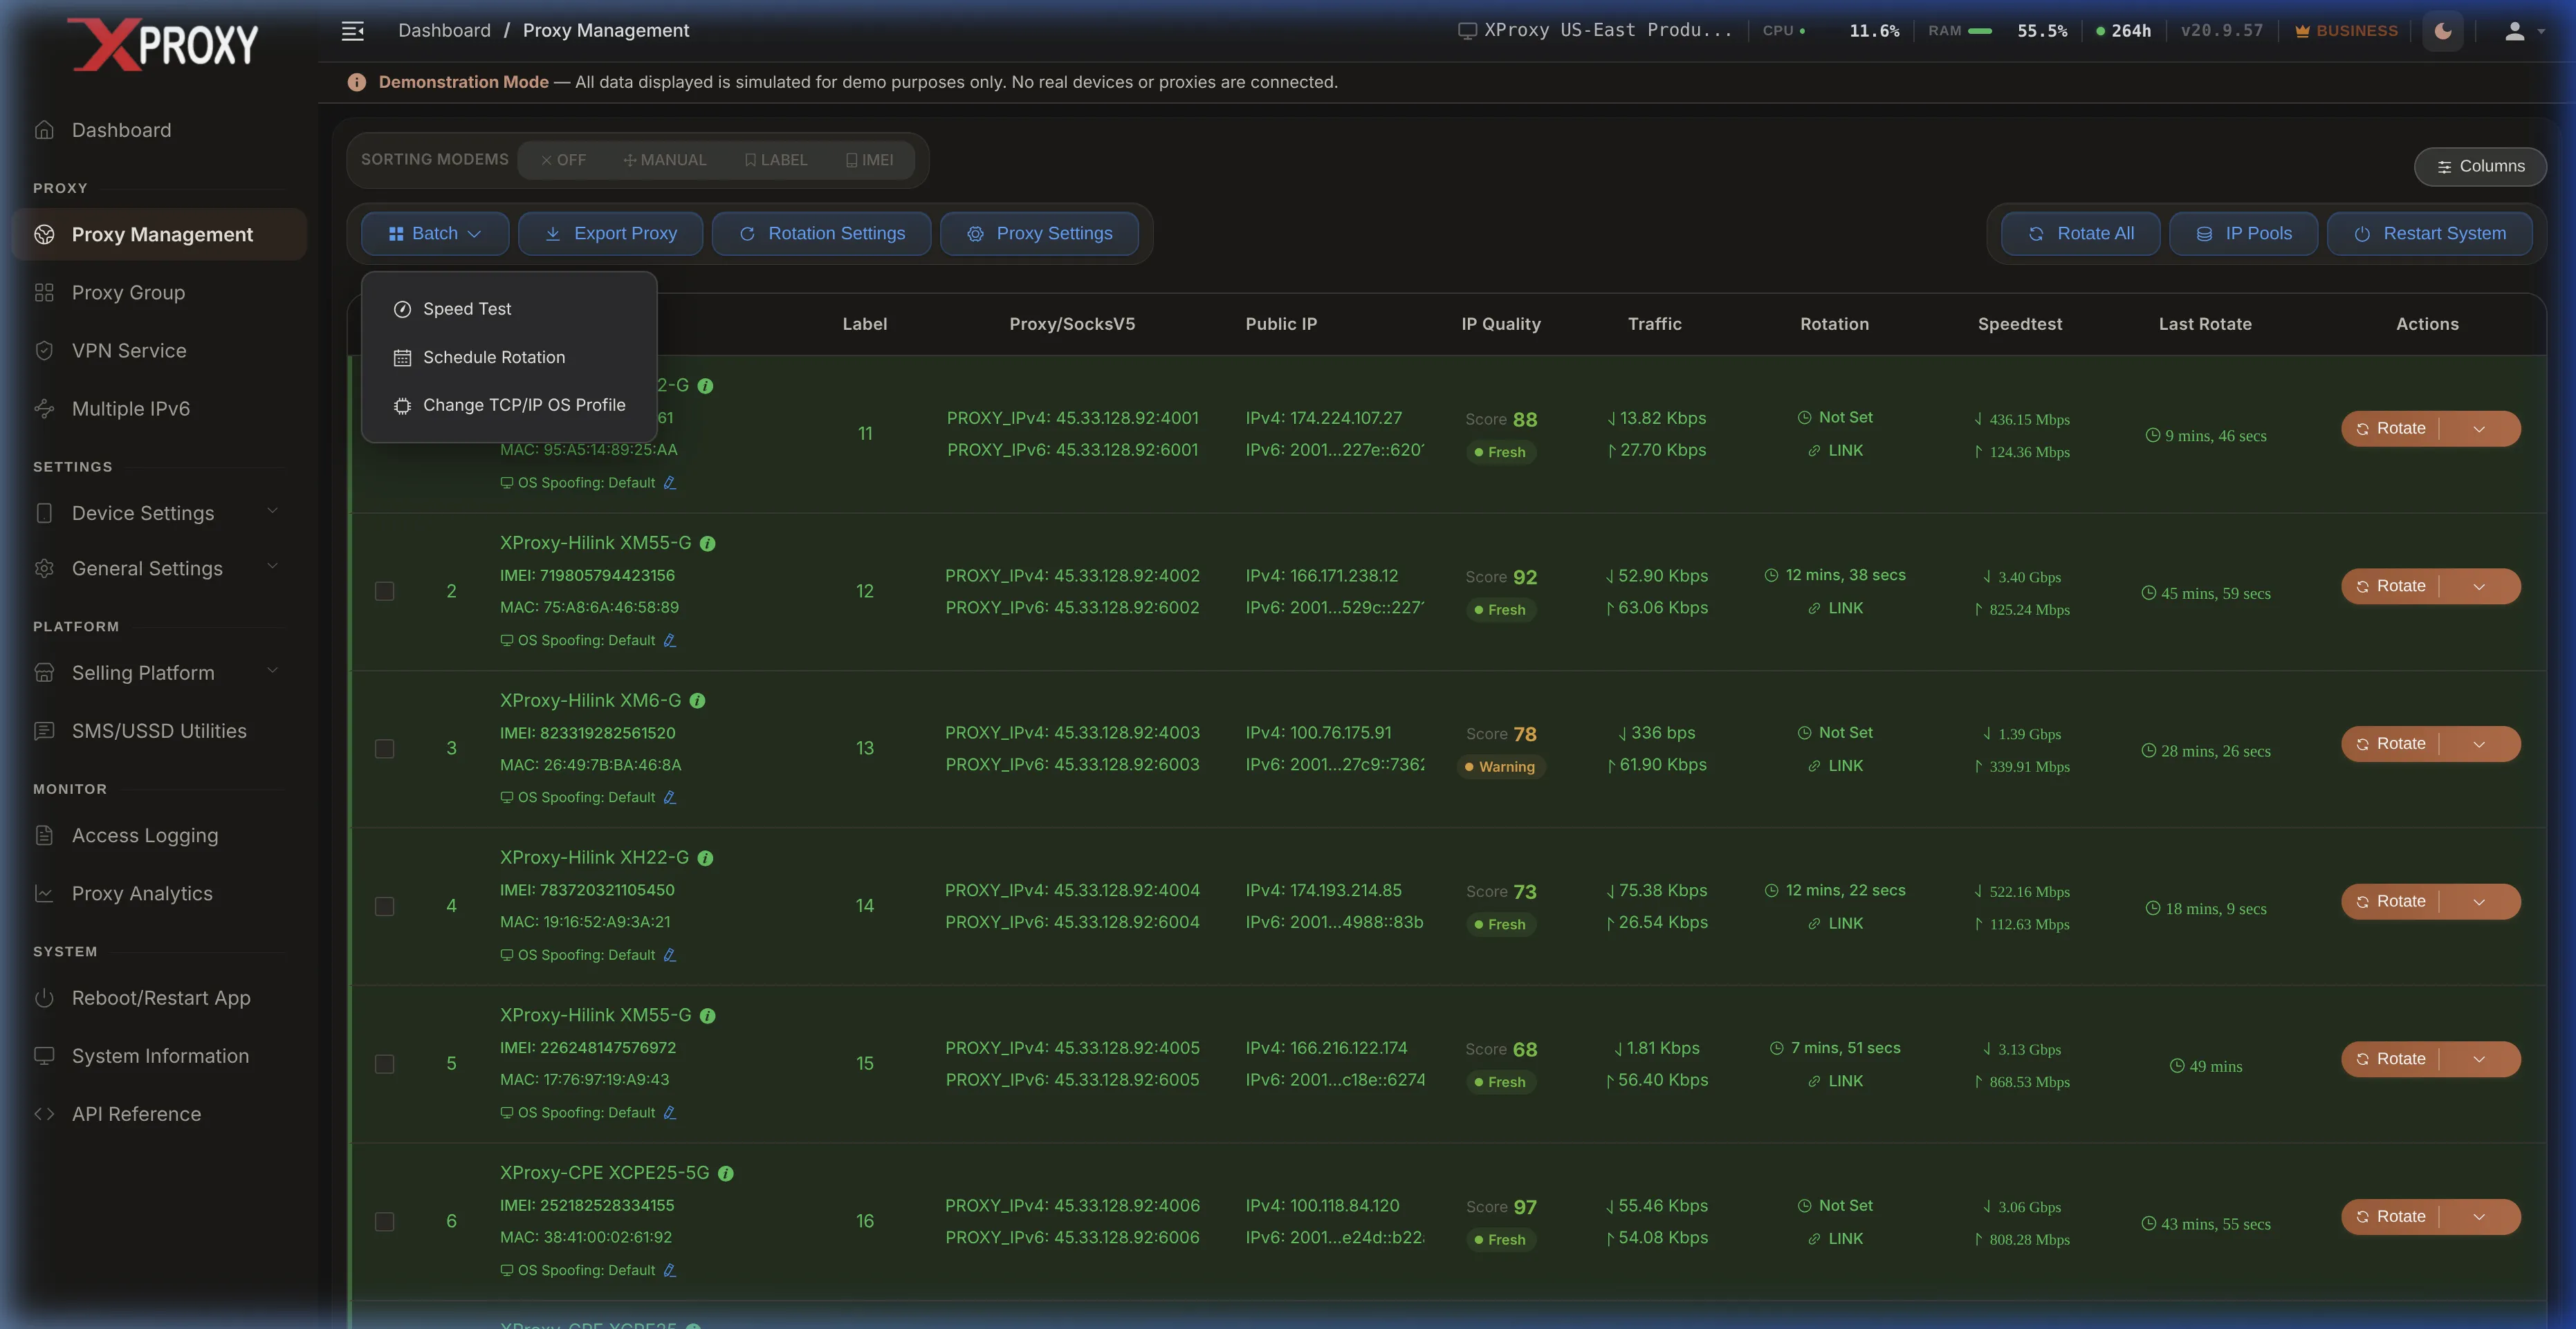Open Rotate dropdown arrow for 45.33.128.92:4002 row
The width and height of the screenshot is (2576, 1329).
tap(2480, 586)
